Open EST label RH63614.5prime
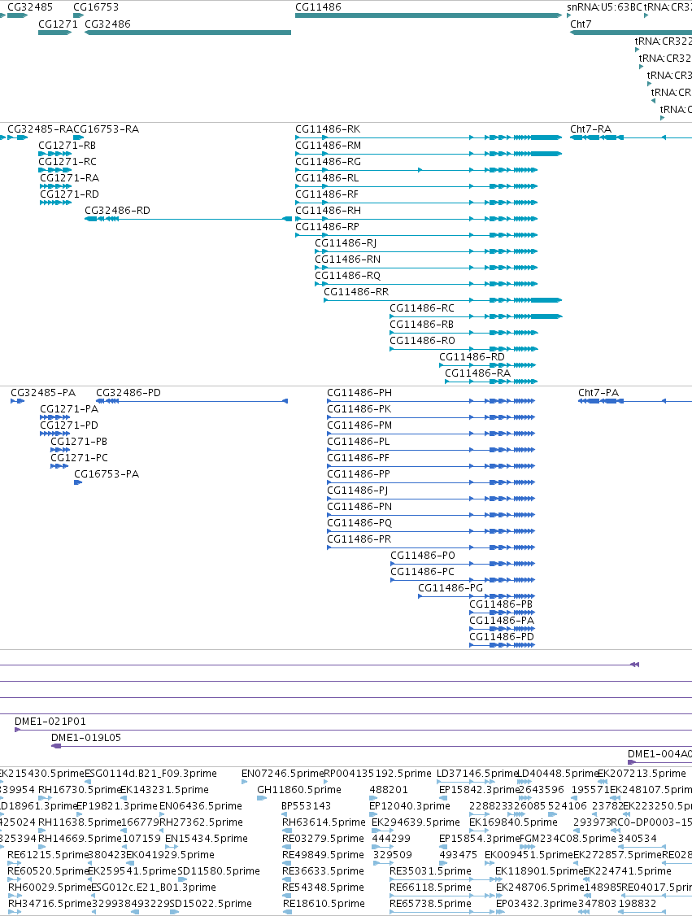 324,822
